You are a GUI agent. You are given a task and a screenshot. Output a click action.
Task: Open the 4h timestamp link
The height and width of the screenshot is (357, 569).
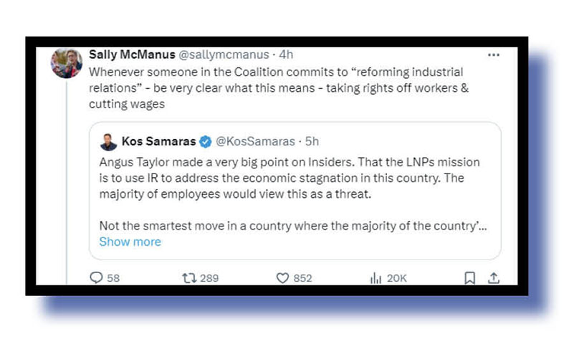point(287,54)
